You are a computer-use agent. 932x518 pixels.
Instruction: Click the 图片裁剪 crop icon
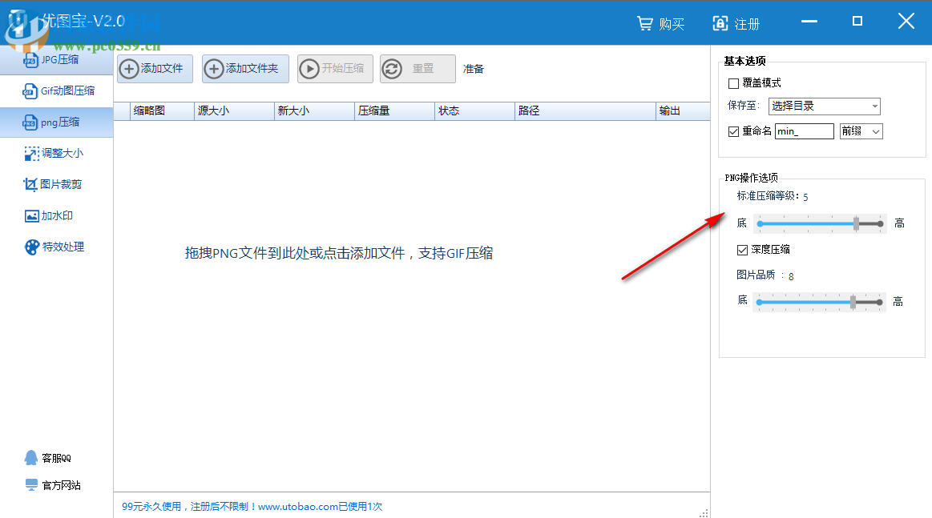(30, 185)
